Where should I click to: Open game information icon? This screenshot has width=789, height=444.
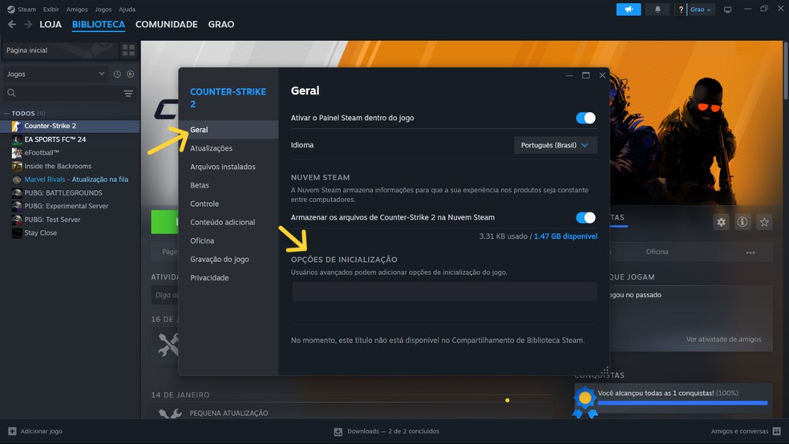coord(742,222)
